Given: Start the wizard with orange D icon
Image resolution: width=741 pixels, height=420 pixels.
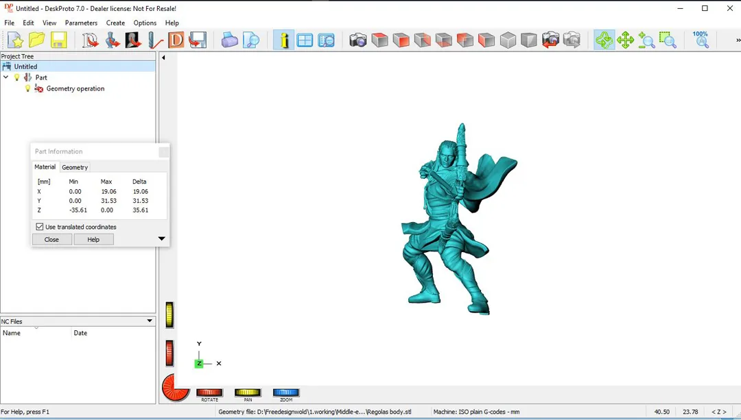Looking at the screenshot, I should (176, 40).
